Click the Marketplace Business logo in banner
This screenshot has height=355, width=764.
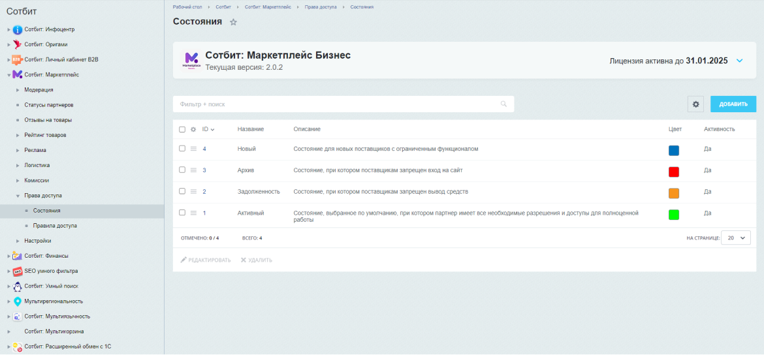point(191,61)
